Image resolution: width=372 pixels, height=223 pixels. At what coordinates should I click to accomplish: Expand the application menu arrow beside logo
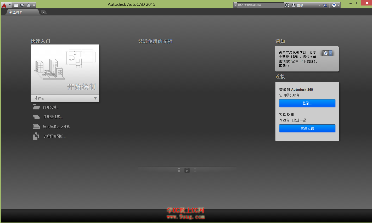pos(10,5)
